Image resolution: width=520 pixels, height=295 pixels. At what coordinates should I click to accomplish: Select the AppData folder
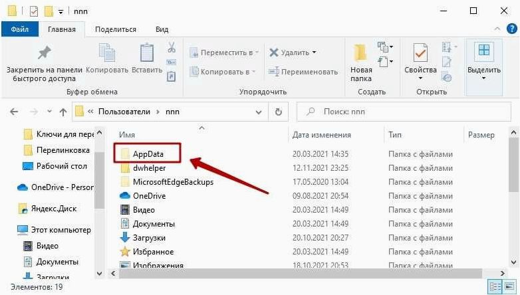(x=148, y=154)
